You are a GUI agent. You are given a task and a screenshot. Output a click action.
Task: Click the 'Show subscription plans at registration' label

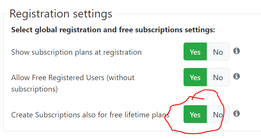(x=76, y=52)
